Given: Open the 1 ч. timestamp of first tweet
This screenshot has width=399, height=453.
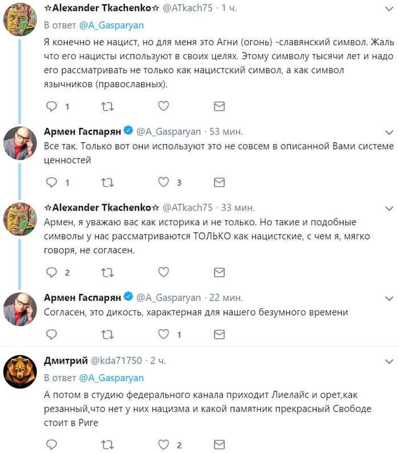Looking at the screenshot, I should (231, 9).
